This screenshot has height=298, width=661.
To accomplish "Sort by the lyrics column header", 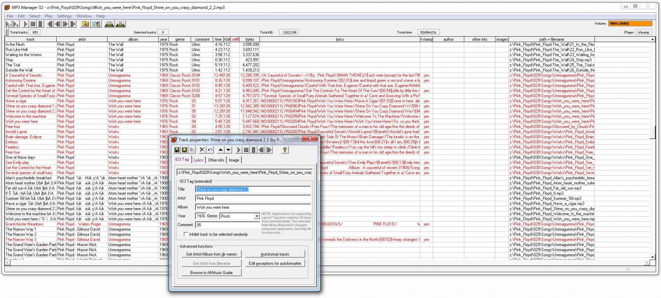I will click(x=340, y=39).
